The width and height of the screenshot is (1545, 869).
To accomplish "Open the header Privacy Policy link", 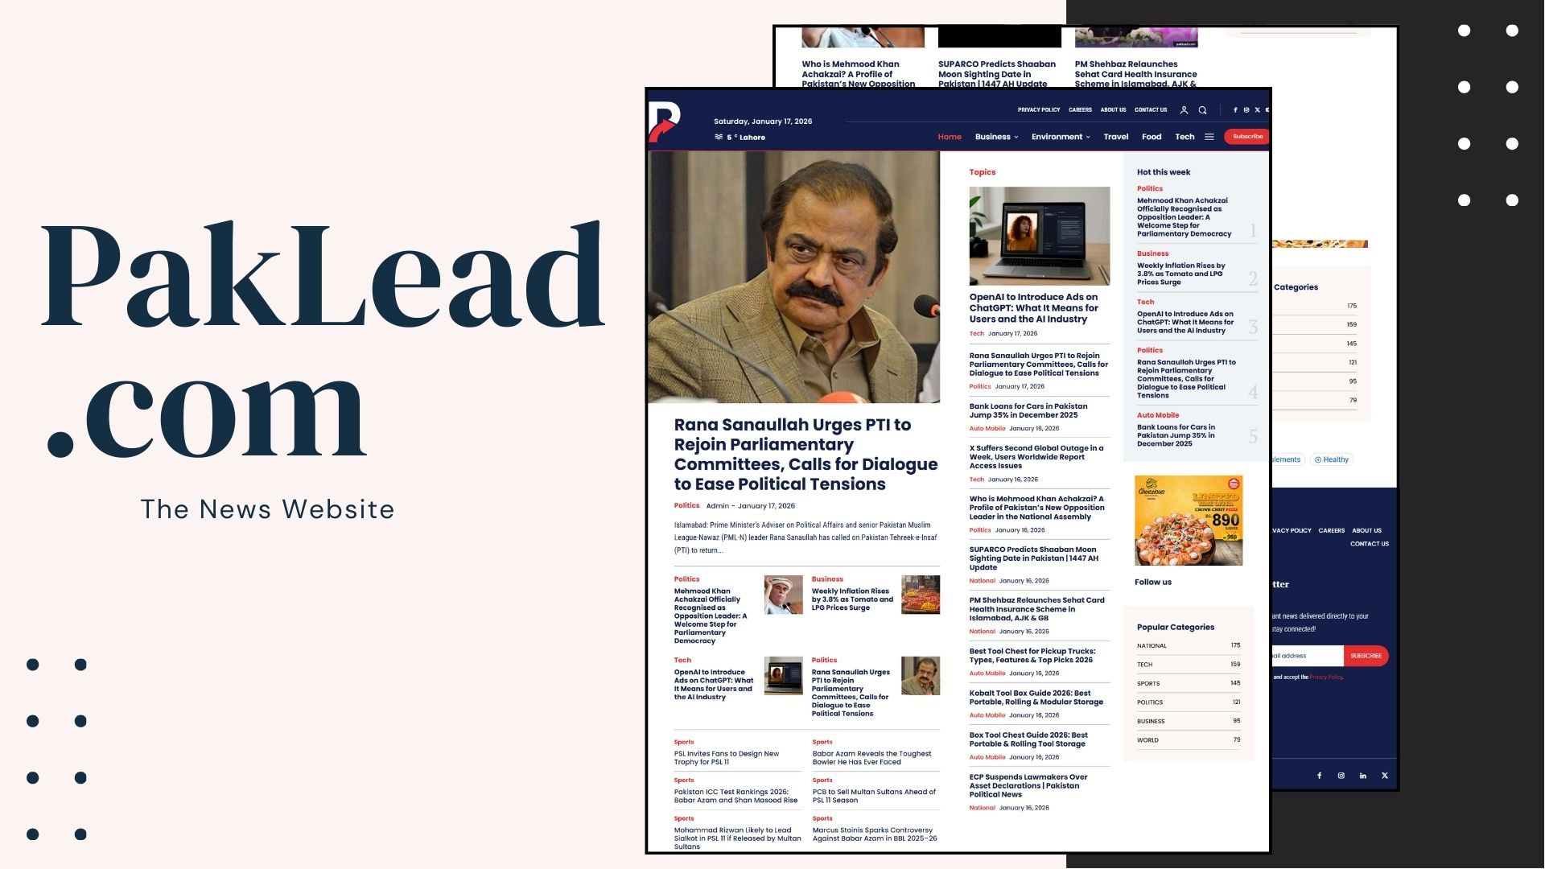I will [x=1039, y=110].
